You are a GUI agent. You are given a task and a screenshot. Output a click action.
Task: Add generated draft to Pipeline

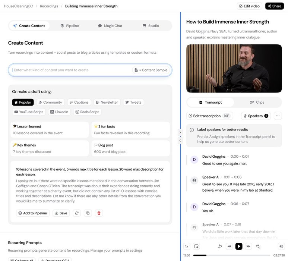click(33, 213)
